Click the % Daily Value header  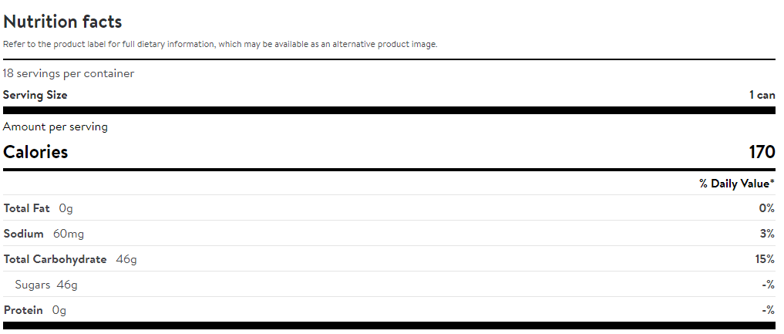pyautogui.click(x=737, y=184)
